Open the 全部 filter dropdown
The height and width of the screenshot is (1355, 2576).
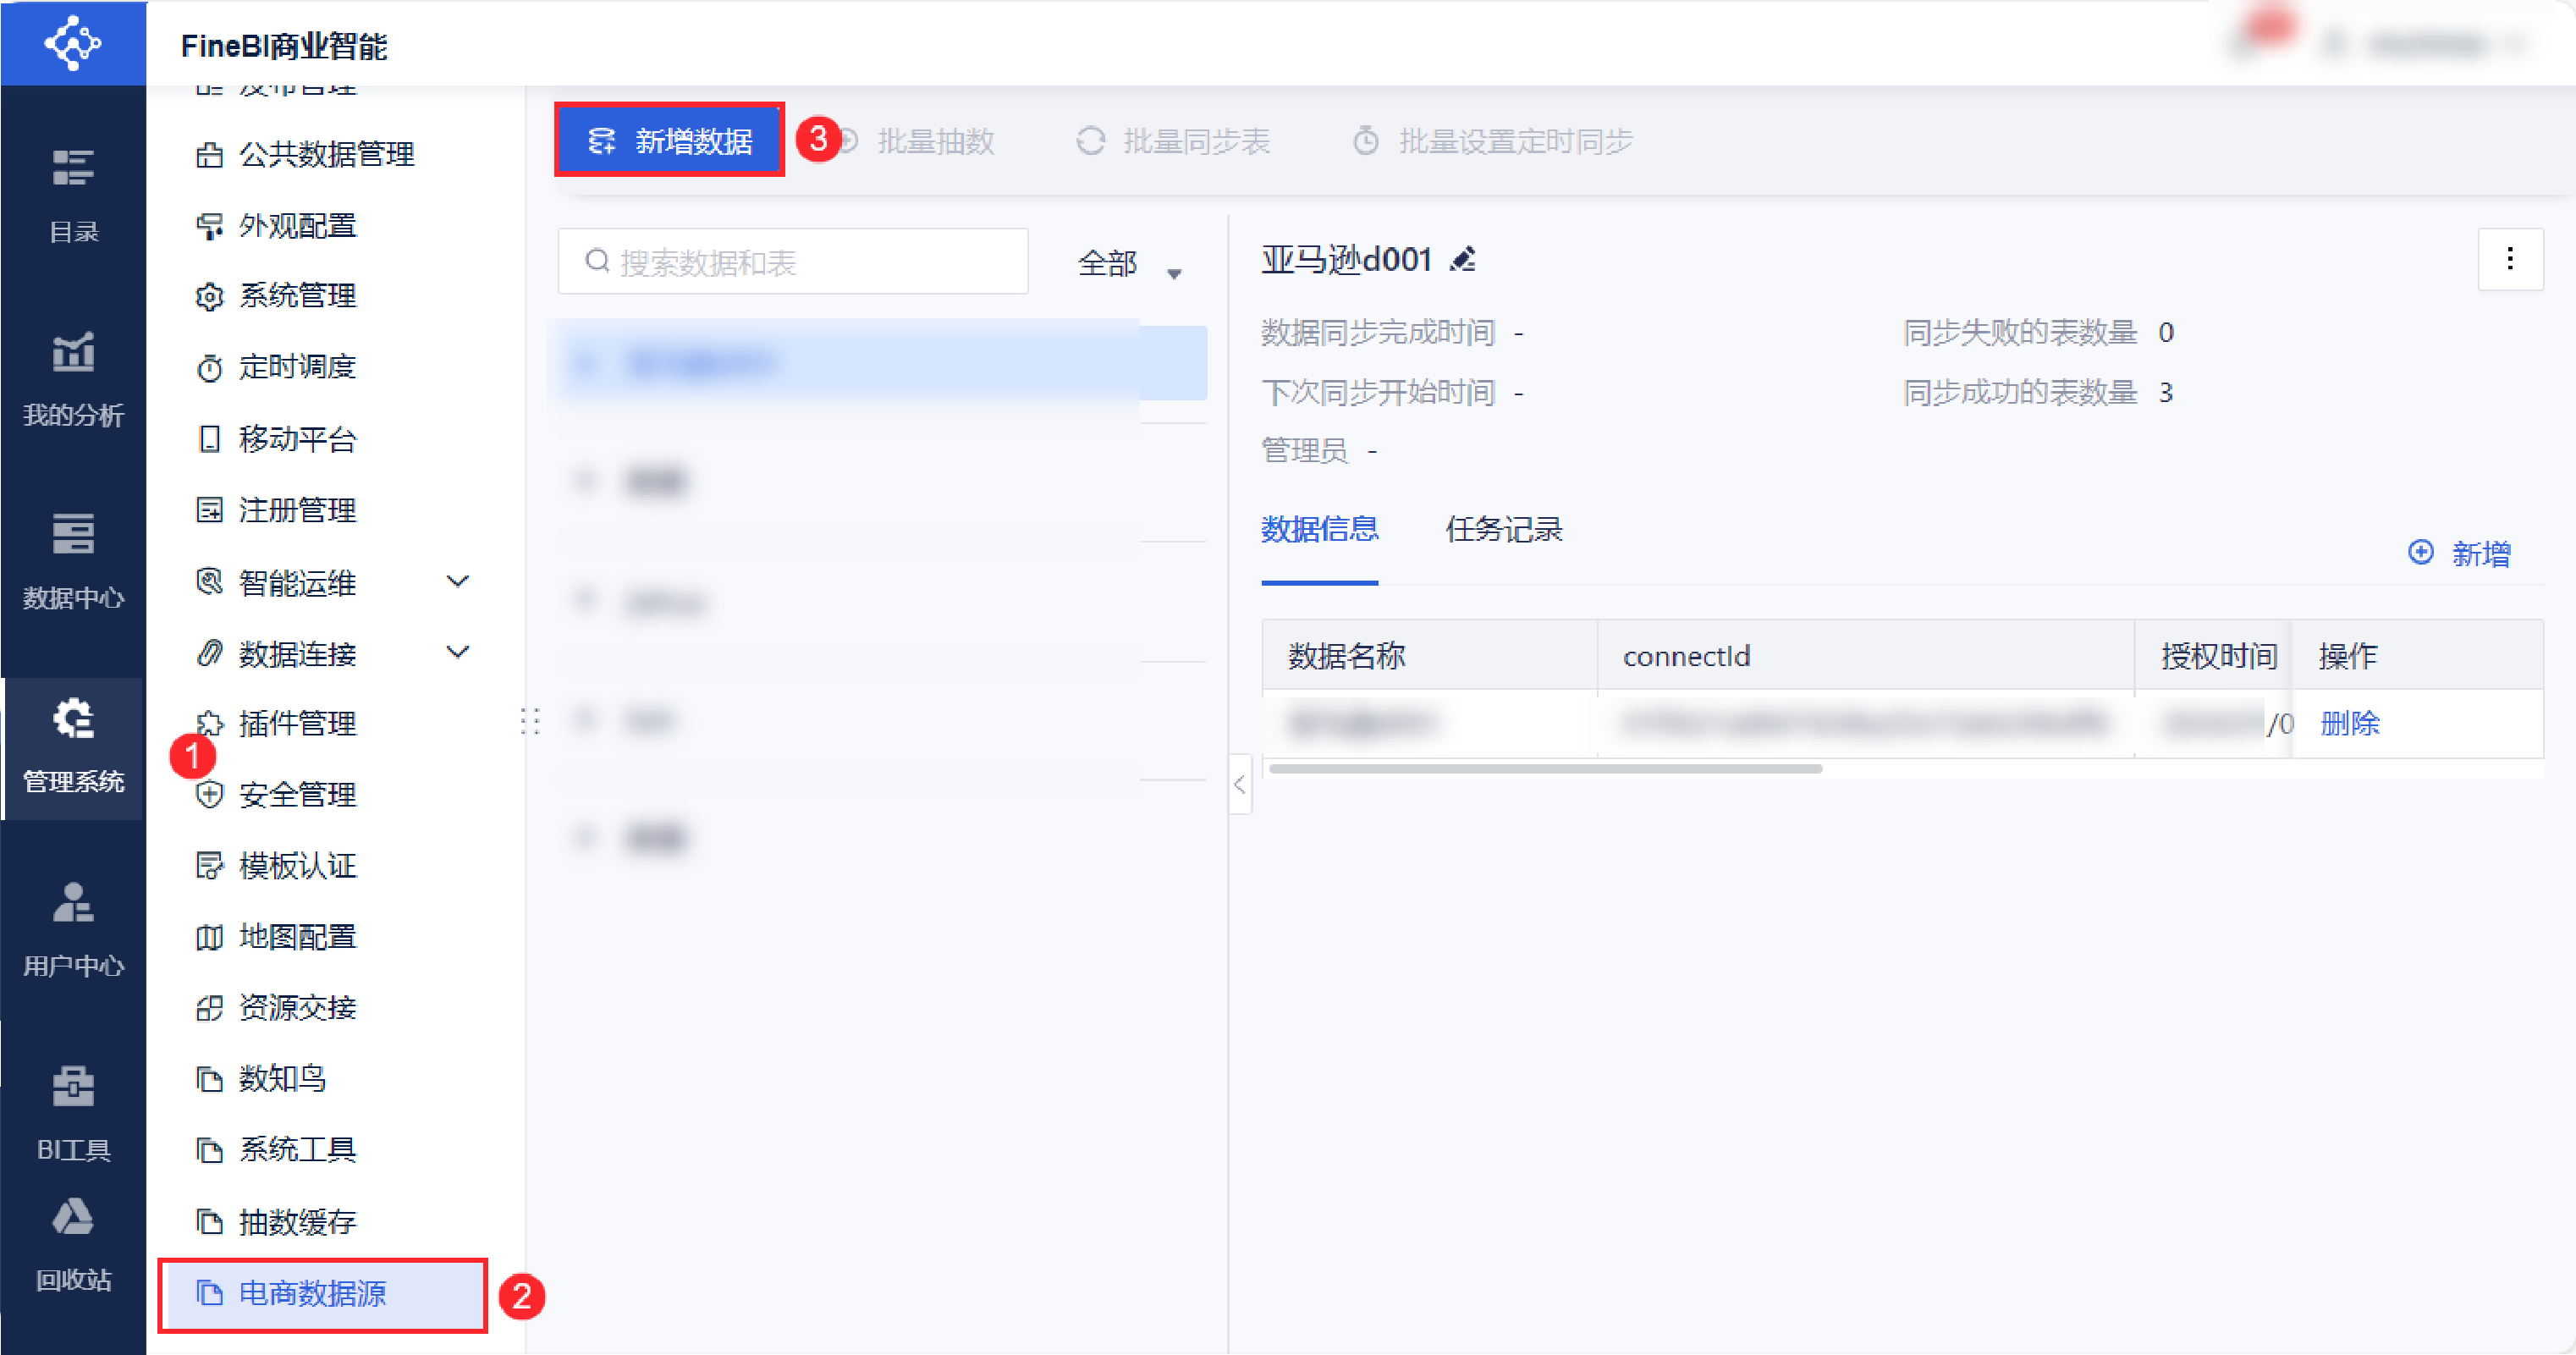(1129, 264)
